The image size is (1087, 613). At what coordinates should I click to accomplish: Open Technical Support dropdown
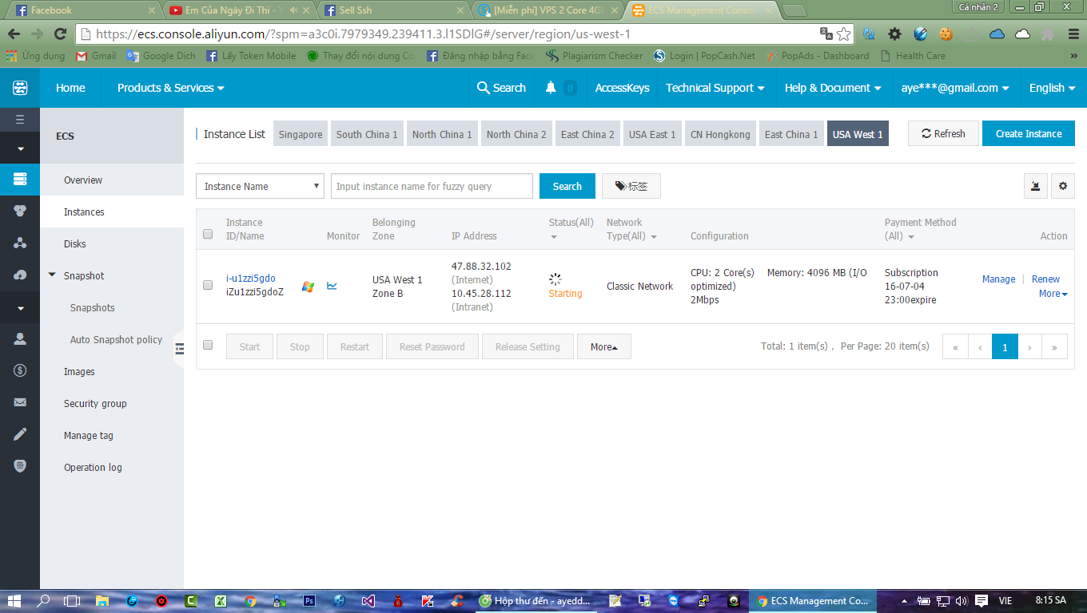point(715,88)
